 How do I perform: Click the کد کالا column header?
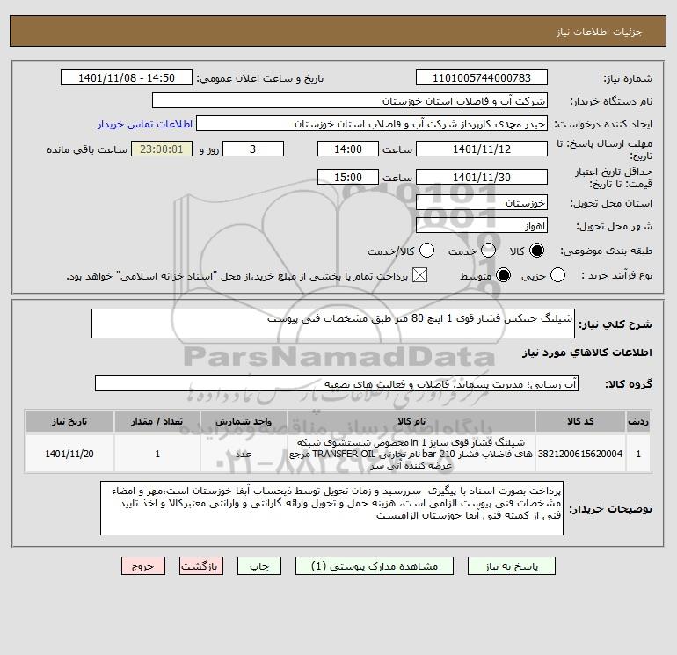[x=580, y=421]
